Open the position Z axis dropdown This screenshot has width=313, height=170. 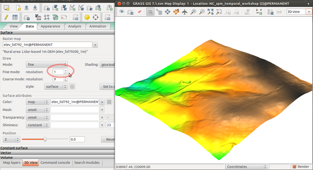coord(12,139)
